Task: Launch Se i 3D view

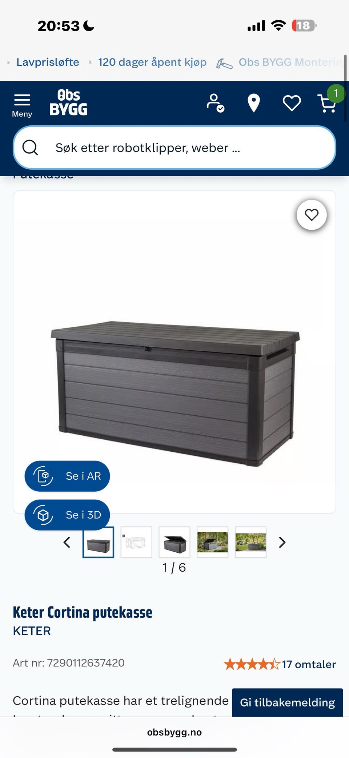Action: coord(67,515)
